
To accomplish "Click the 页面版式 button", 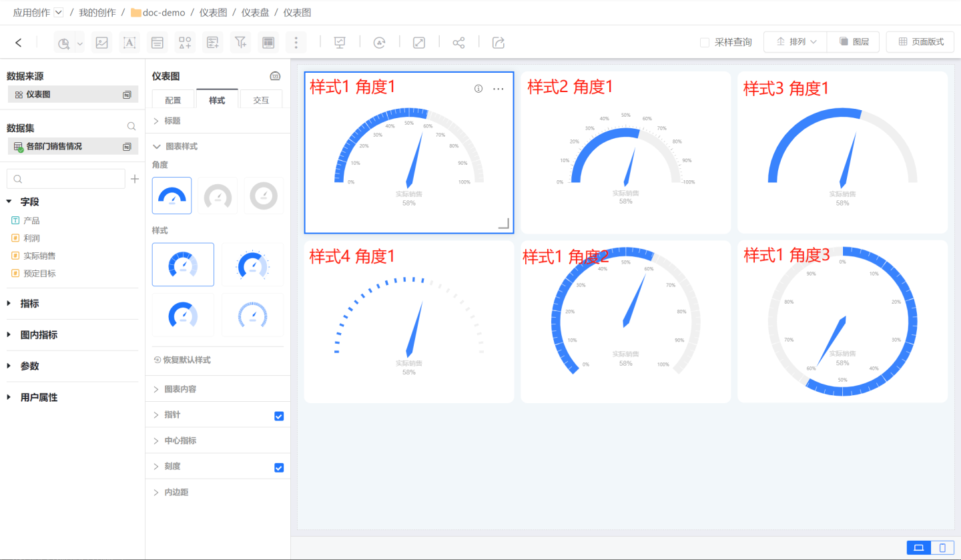I will coord(921,42).
